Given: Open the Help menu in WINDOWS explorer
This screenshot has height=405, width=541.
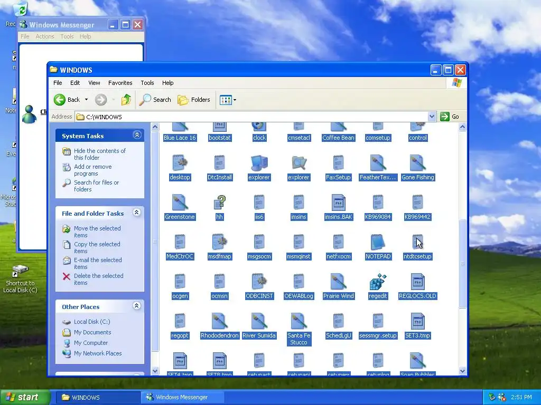Looking at the screenshot, I should (x=167, y=83).
